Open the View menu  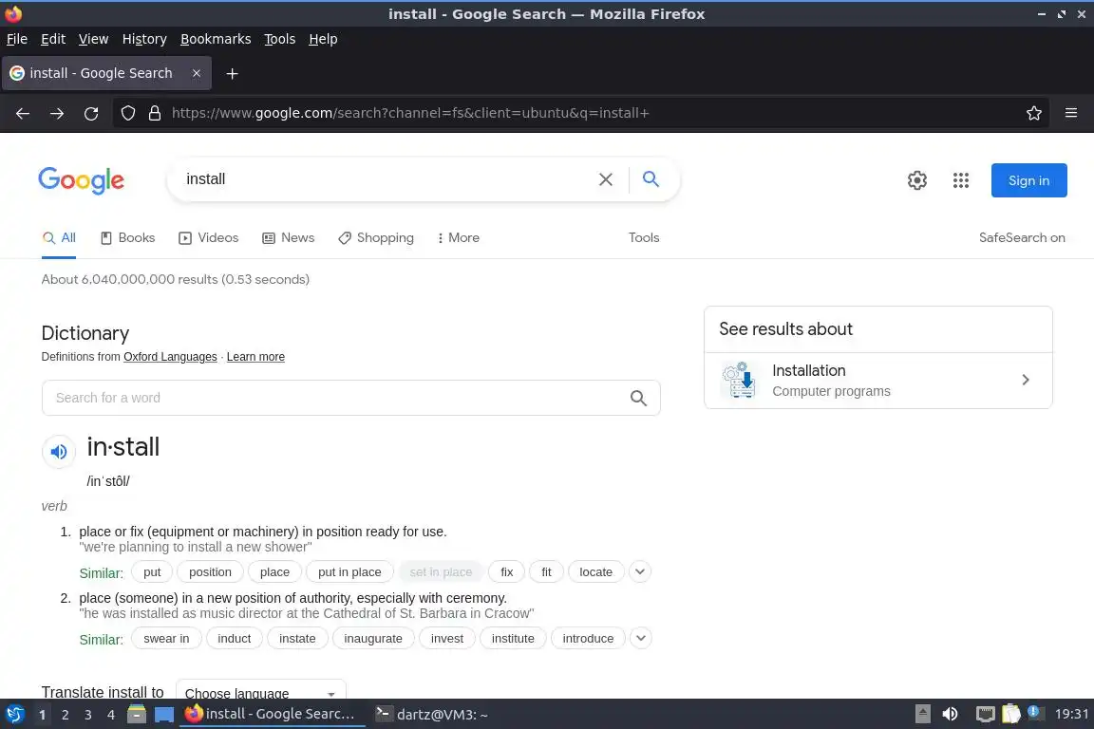click(93, 39)
